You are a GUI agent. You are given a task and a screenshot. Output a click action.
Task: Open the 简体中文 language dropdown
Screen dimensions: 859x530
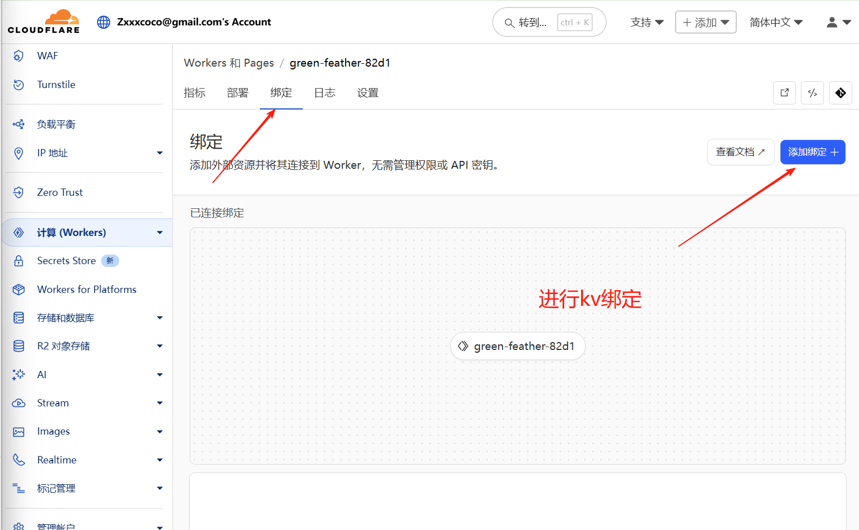776,23
